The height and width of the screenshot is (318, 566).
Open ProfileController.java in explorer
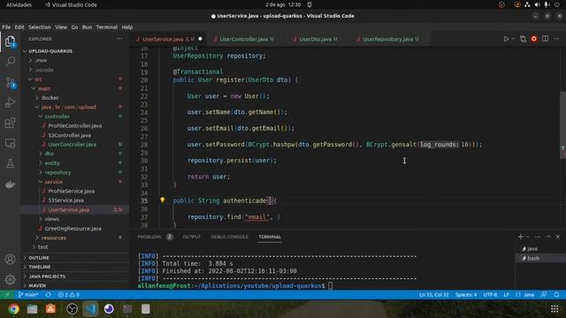click(x=75, y=125)
